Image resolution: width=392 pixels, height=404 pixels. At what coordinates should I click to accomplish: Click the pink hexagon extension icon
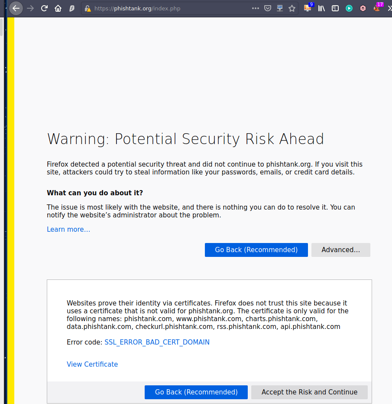(363, 9)
